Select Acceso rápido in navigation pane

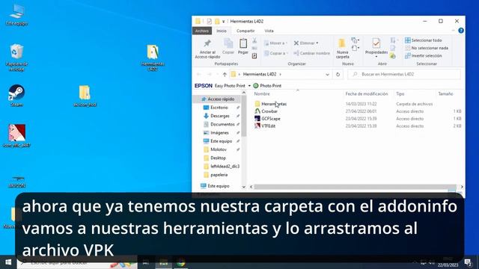coord(218,99)
